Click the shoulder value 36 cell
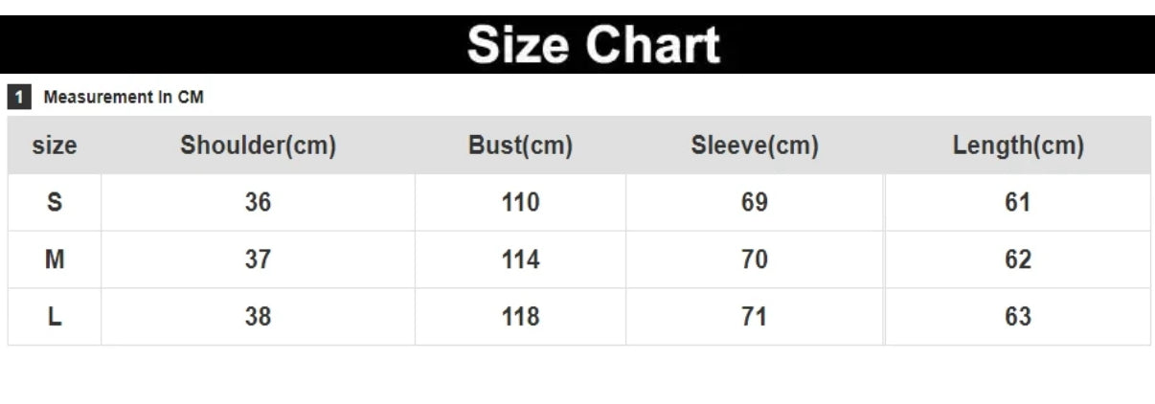This screenshot has width=1155, height=404. coord(258,202)
